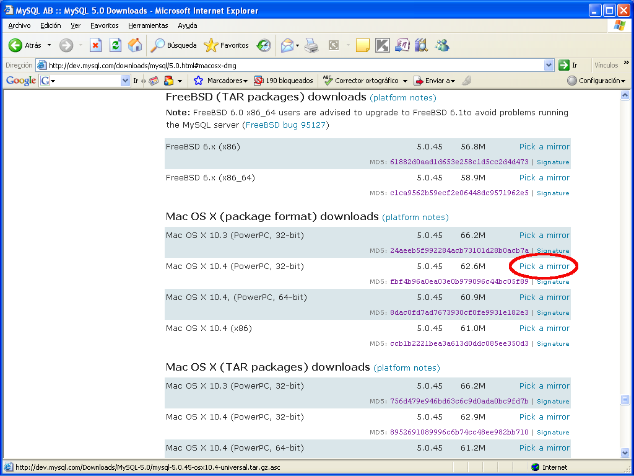
Task: Click the greyed highlighter icon in Google toolbar
Action: [x=467, y=81]
